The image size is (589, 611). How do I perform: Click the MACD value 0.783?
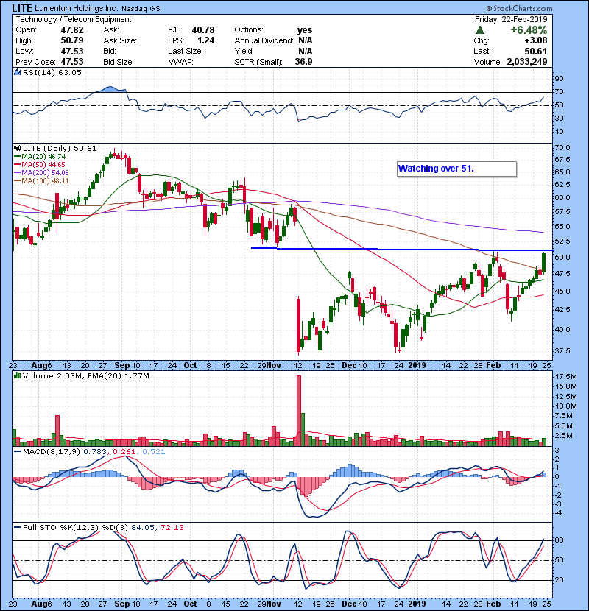tap(95, 452)
